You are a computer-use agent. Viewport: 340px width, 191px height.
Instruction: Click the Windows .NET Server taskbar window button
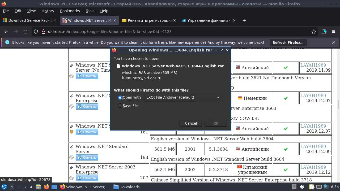(x=85, y=187)
